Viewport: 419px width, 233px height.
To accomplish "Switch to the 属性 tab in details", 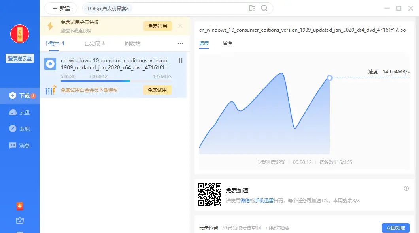I will pos(227,43).
